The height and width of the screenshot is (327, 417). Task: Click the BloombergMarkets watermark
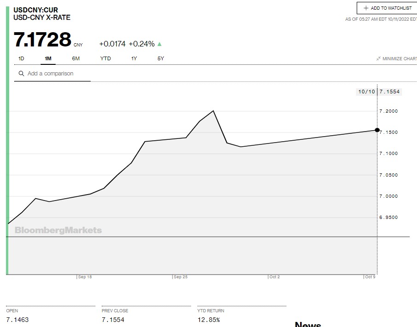pos(58,230)
